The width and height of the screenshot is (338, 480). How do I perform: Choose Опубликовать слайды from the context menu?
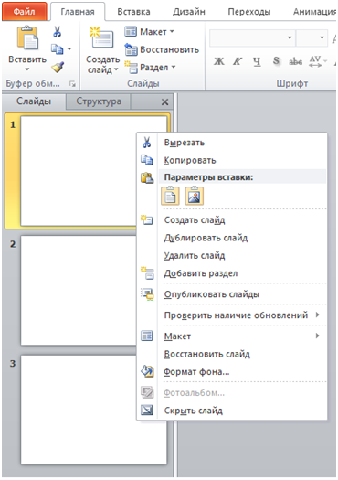click(x=232, y=294)
